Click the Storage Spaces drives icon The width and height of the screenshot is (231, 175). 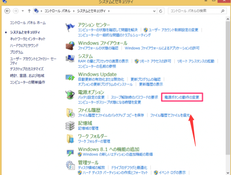click(70, 126)
